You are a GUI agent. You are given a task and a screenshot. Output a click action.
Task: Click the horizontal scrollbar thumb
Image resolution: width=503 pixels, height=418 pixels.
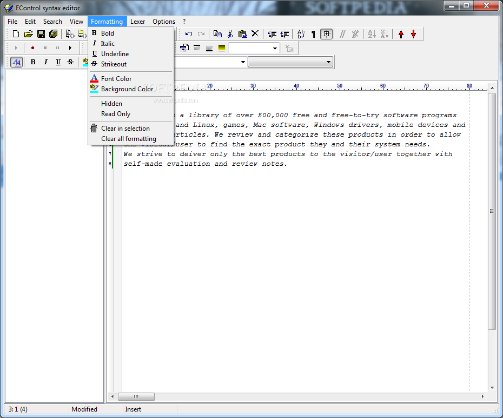[x=136, y=396]
